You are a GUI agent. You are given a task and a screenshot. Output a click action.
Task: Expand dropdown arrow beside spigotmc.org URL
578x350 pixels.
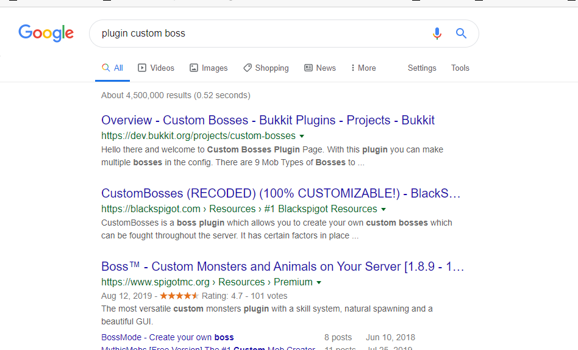pyautogui.click(x=319, y=282)
